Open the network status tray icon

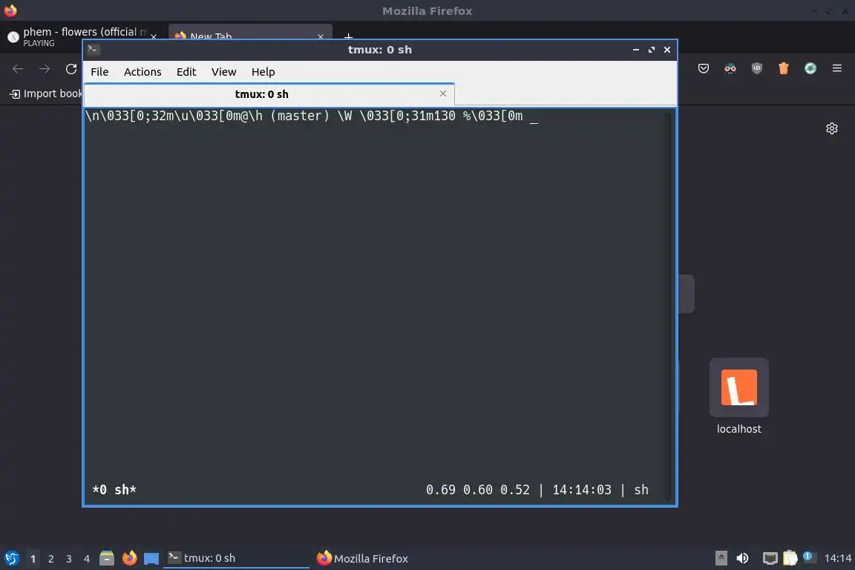(770, 558)
